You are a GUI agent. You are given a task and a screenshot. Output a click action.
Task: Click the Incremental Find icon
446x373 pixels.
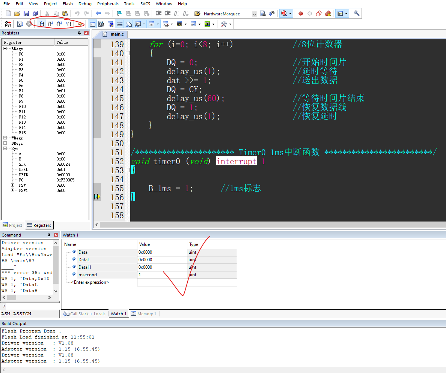[272, 13]
